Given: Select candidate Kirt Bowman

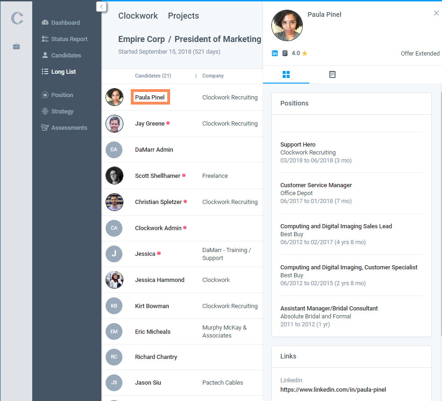Looking at the screenshot, I should click(152, 306).
